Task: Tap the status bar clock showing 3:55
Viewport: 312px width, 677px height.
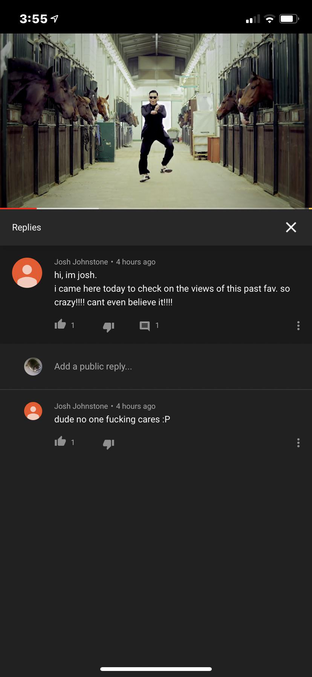Action: tap(34, 19)
